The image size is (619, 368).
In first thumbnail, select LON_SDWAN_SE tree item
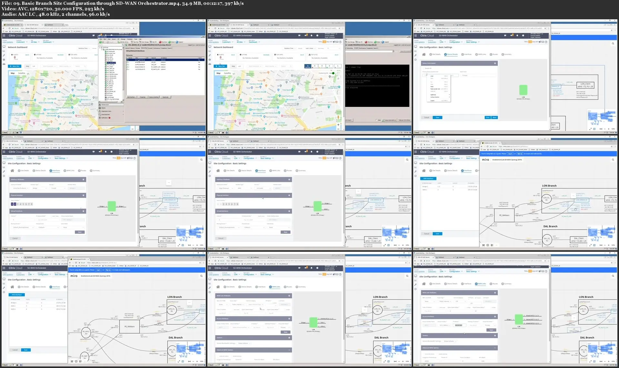tap(111, 63)
